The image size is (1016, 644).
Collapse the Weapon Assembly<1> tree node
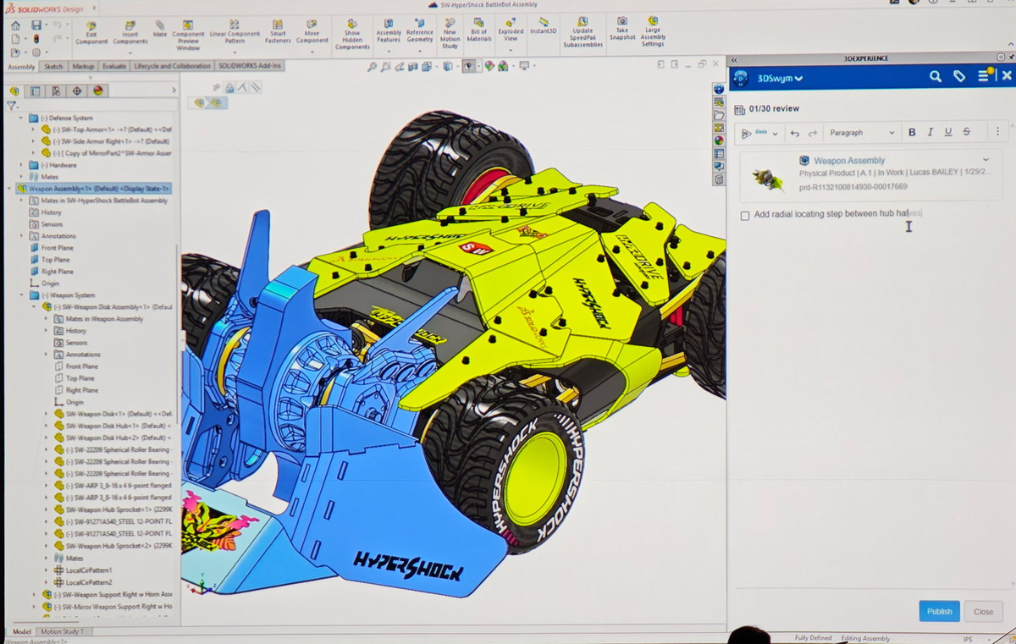click(x=10, y=189)
